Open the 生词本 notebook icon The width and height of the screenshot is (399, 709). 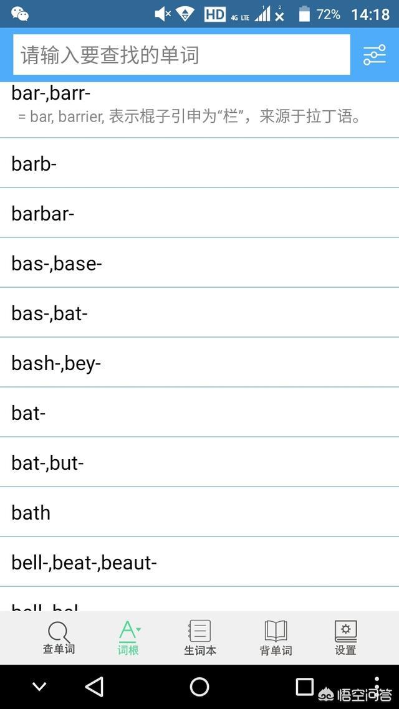[199, 631]
